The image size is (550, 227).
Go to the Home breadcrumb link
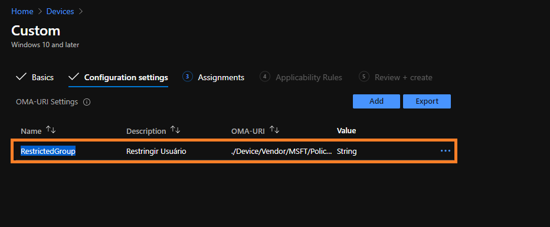(22, 11)
